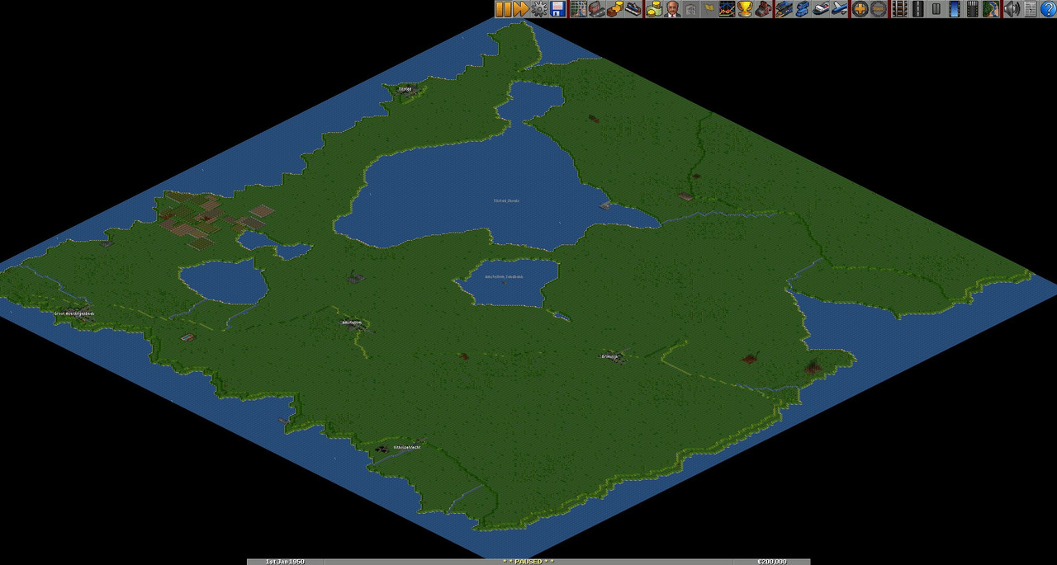Open tramway construction tool
The height and width of the screenshot is (565, 1057).
935,9
